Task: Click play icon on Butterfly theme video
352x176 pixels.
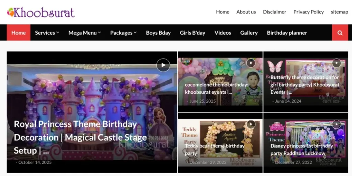Action: pyautogui.click(x=336, y=63)
